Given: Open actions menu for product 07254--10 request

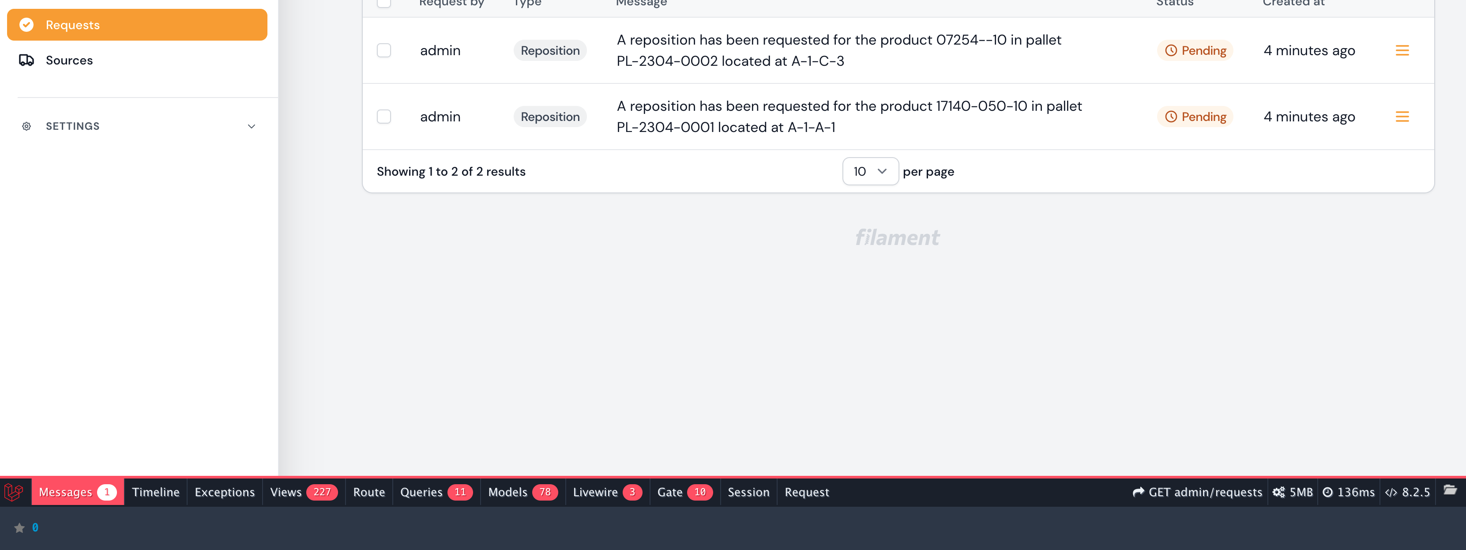Looking at the screenshot, I should click(1402, 51).
